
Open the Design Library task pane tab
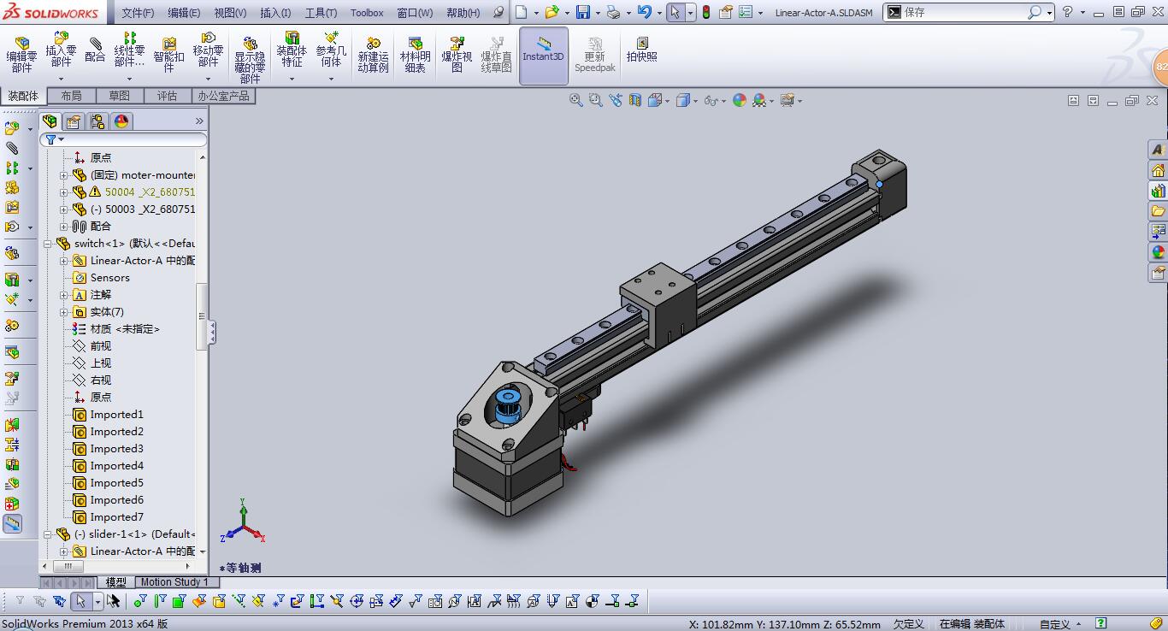[x=1159, y=190]
